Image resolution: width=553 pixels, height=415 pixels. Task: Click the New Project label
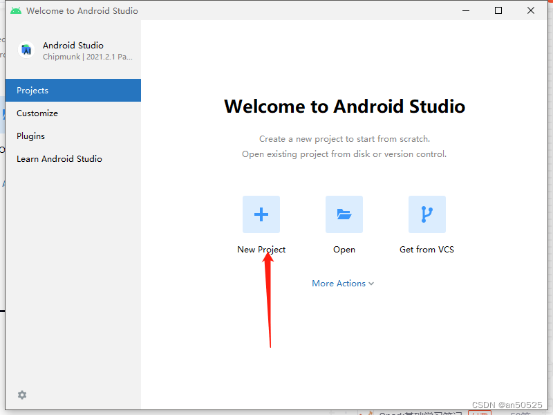coord(261,250)
